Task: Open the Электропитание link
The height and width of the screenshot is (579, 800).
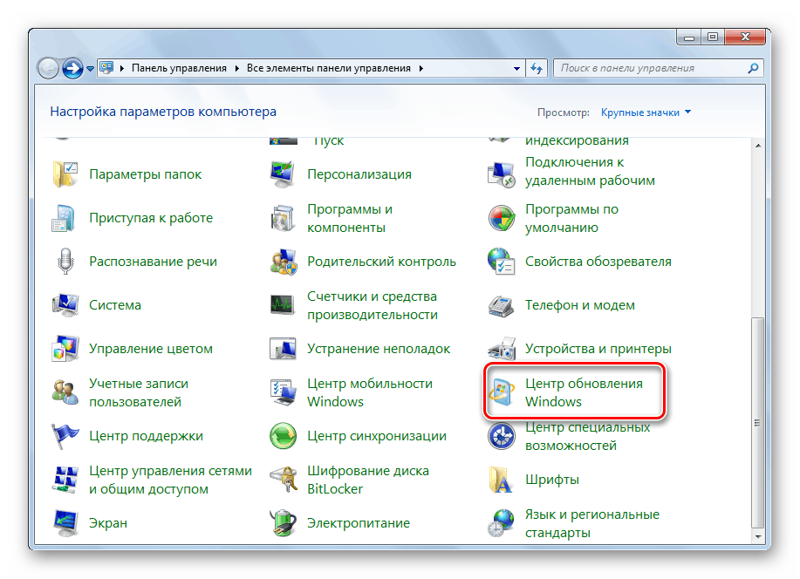Action: tap(359, 523)
